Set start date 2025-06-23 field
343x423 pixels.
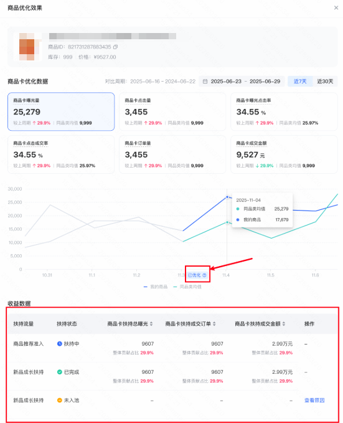click(226, 81)
